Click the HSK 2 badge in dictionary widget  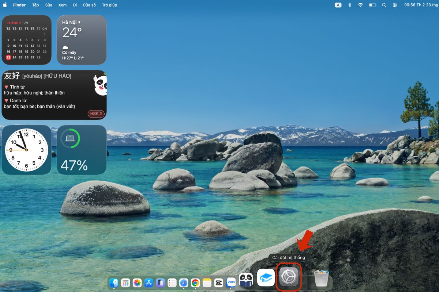click(96, 114)
